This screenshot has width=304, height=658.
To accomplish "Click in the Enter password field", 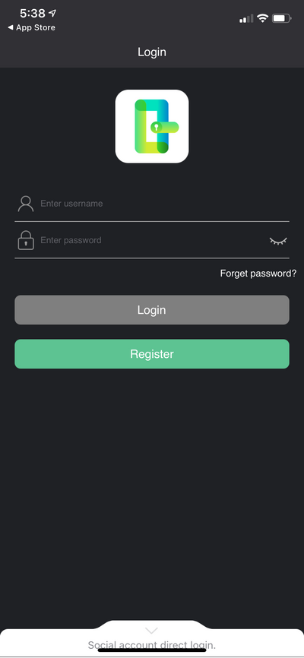I will (x=154, y=240).
